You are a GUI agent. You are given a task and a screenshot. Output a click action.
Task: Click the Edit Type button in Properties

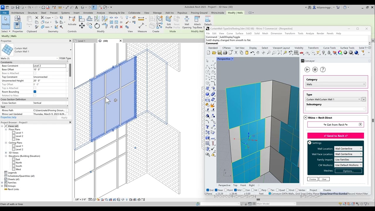pos(65,58)
